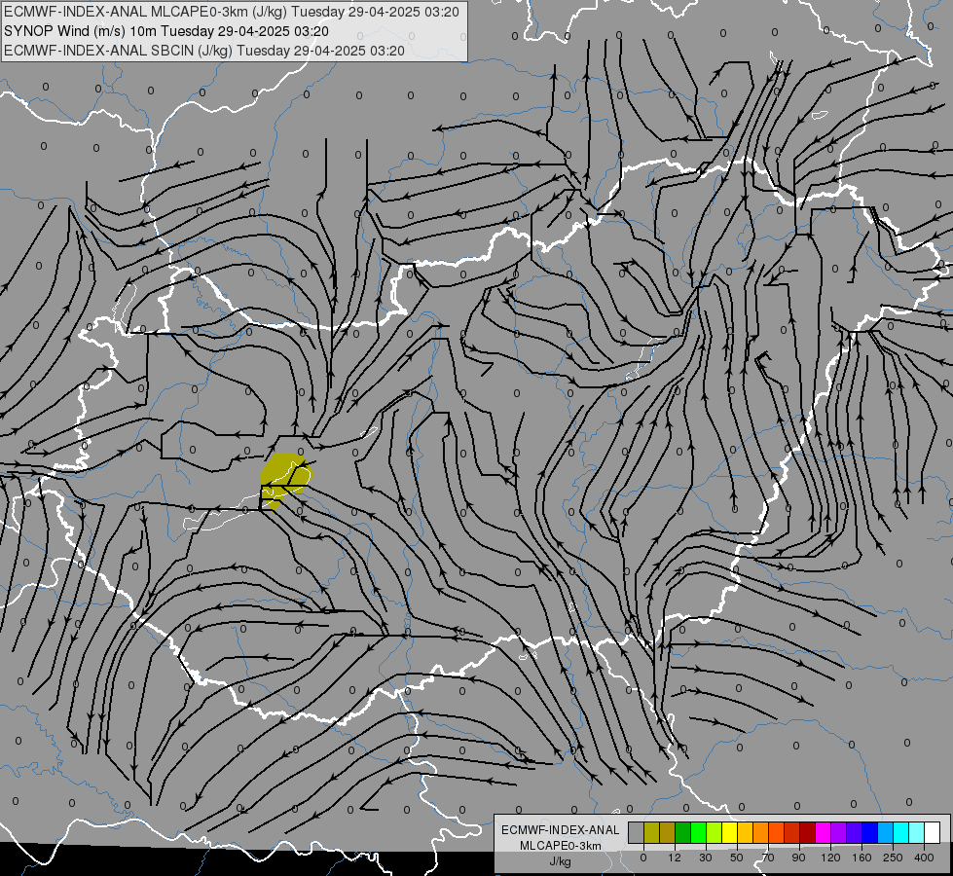Select the brick red swatch left of tick 90
The width and height of the screenshot is (953, 876).
click(792, 832)
